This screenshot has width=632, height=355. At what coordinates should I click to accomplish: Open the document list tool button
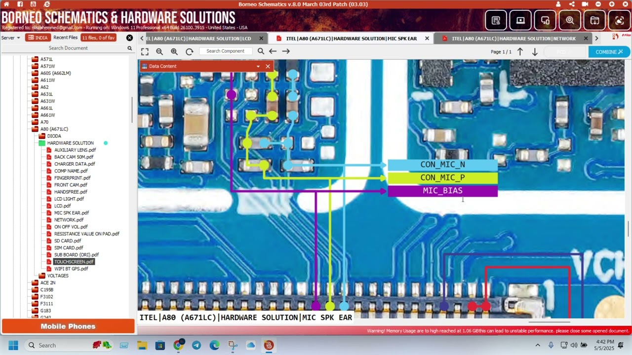tap(496, 20)
